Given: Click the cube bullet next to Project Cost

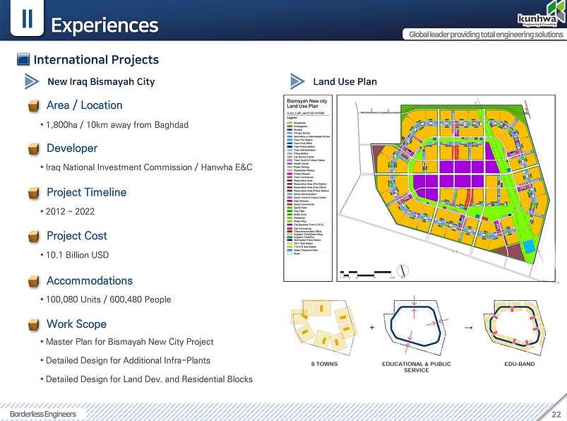Looking at the screenshot, I should (x=34, y=236).
